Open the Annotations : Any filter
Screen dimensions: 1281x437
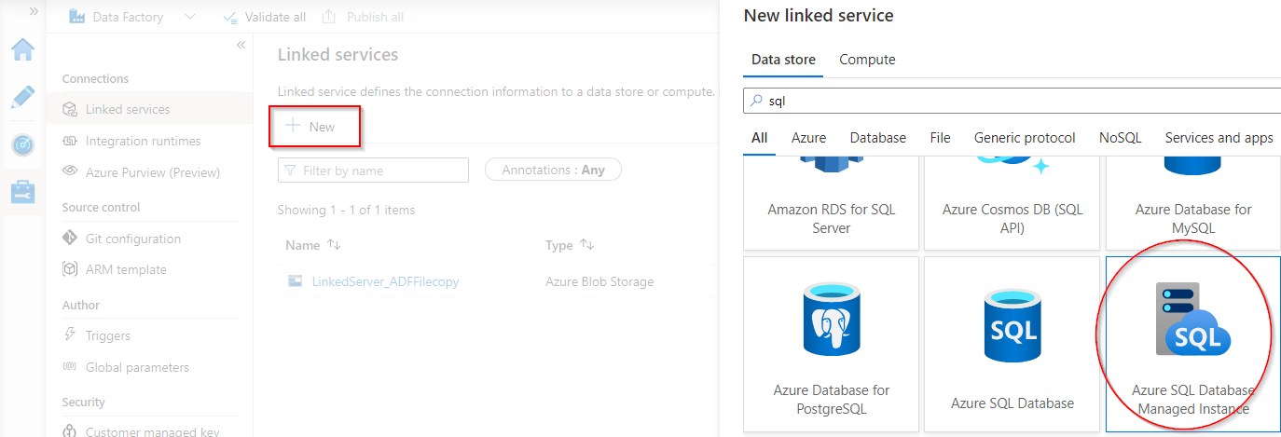point(553,170)
